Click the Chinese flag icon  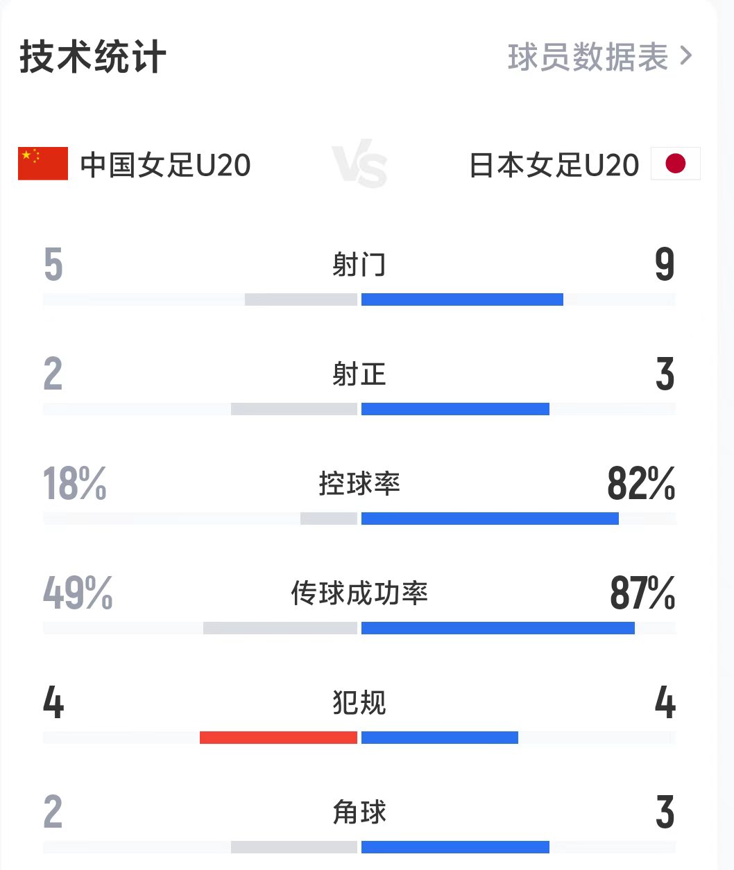42,164
